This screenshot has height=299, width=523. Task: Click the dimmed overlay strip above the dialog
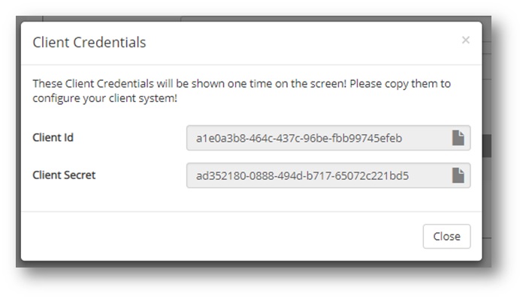[253, 19]
